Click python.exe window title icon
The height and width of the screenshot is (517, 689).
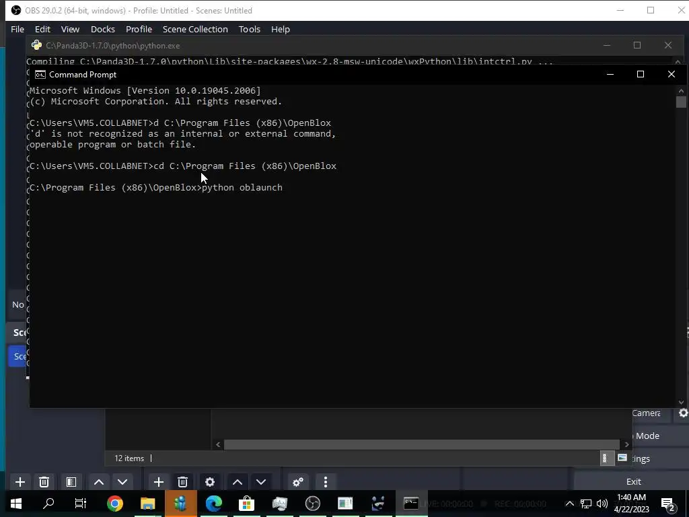[x=37, y=45]
